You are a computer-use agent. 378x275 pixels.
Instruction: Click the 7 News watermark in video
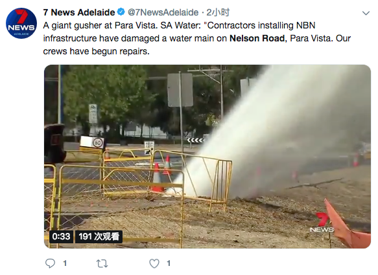click(322, 223)
